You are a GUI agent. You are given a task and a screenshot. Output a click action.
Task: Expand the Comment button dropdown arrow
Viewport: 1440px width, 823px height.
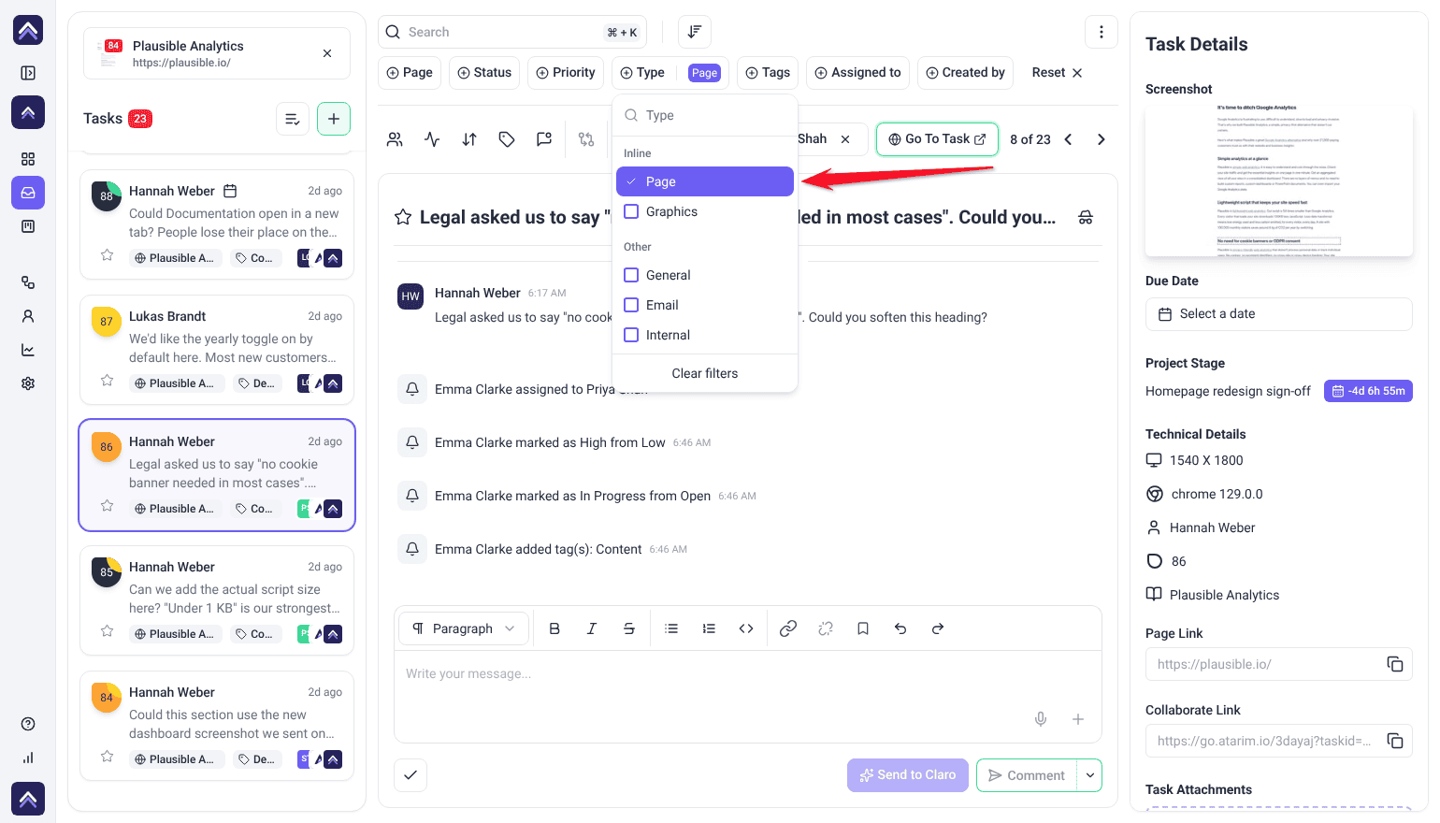pos(1089,775)
